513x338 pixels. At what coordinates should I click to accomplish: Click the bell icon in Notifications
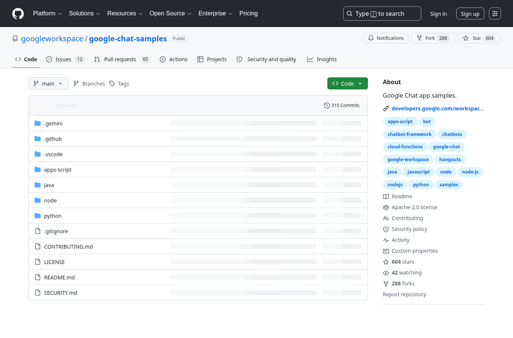tap(371, 38)
